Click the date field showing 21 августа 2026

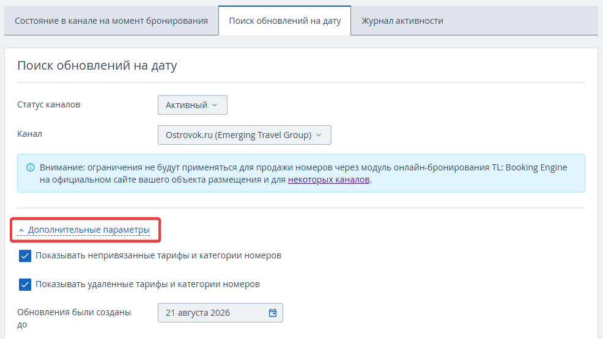(220, 313)
